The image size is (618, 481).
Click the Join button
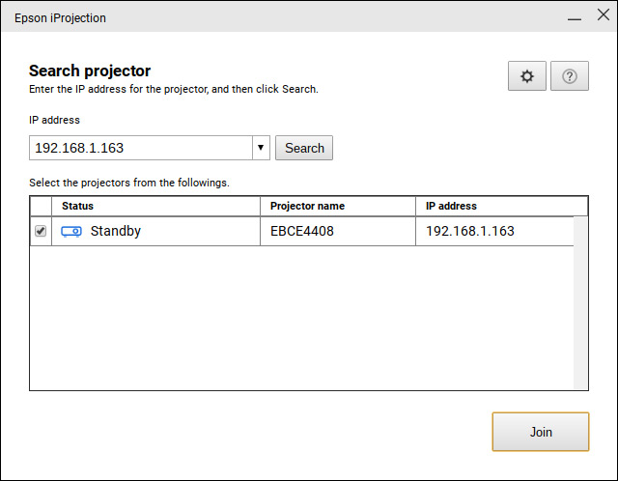(x=540, y=432)
